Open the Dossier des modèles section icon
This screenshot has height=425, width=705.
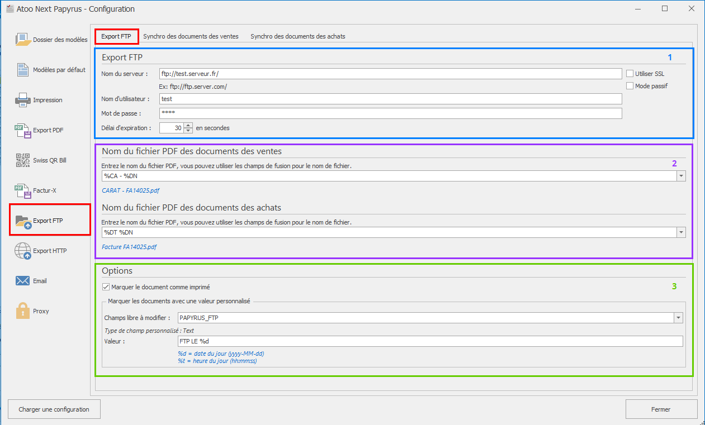point(22,40)
